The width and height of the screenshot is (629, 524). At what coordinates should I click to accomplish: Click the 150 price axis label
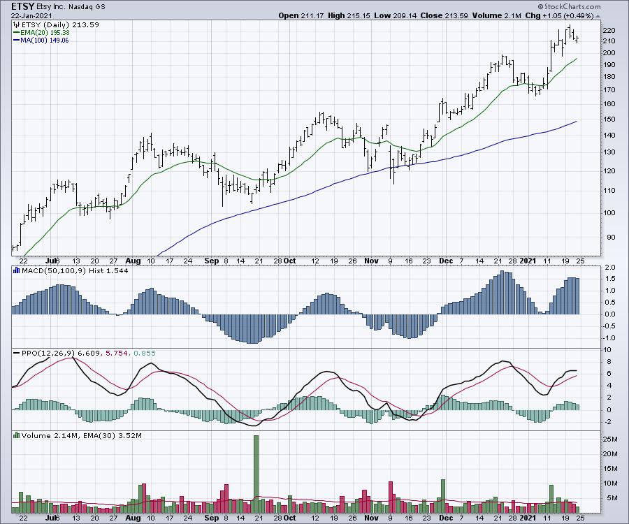(609, 119)
